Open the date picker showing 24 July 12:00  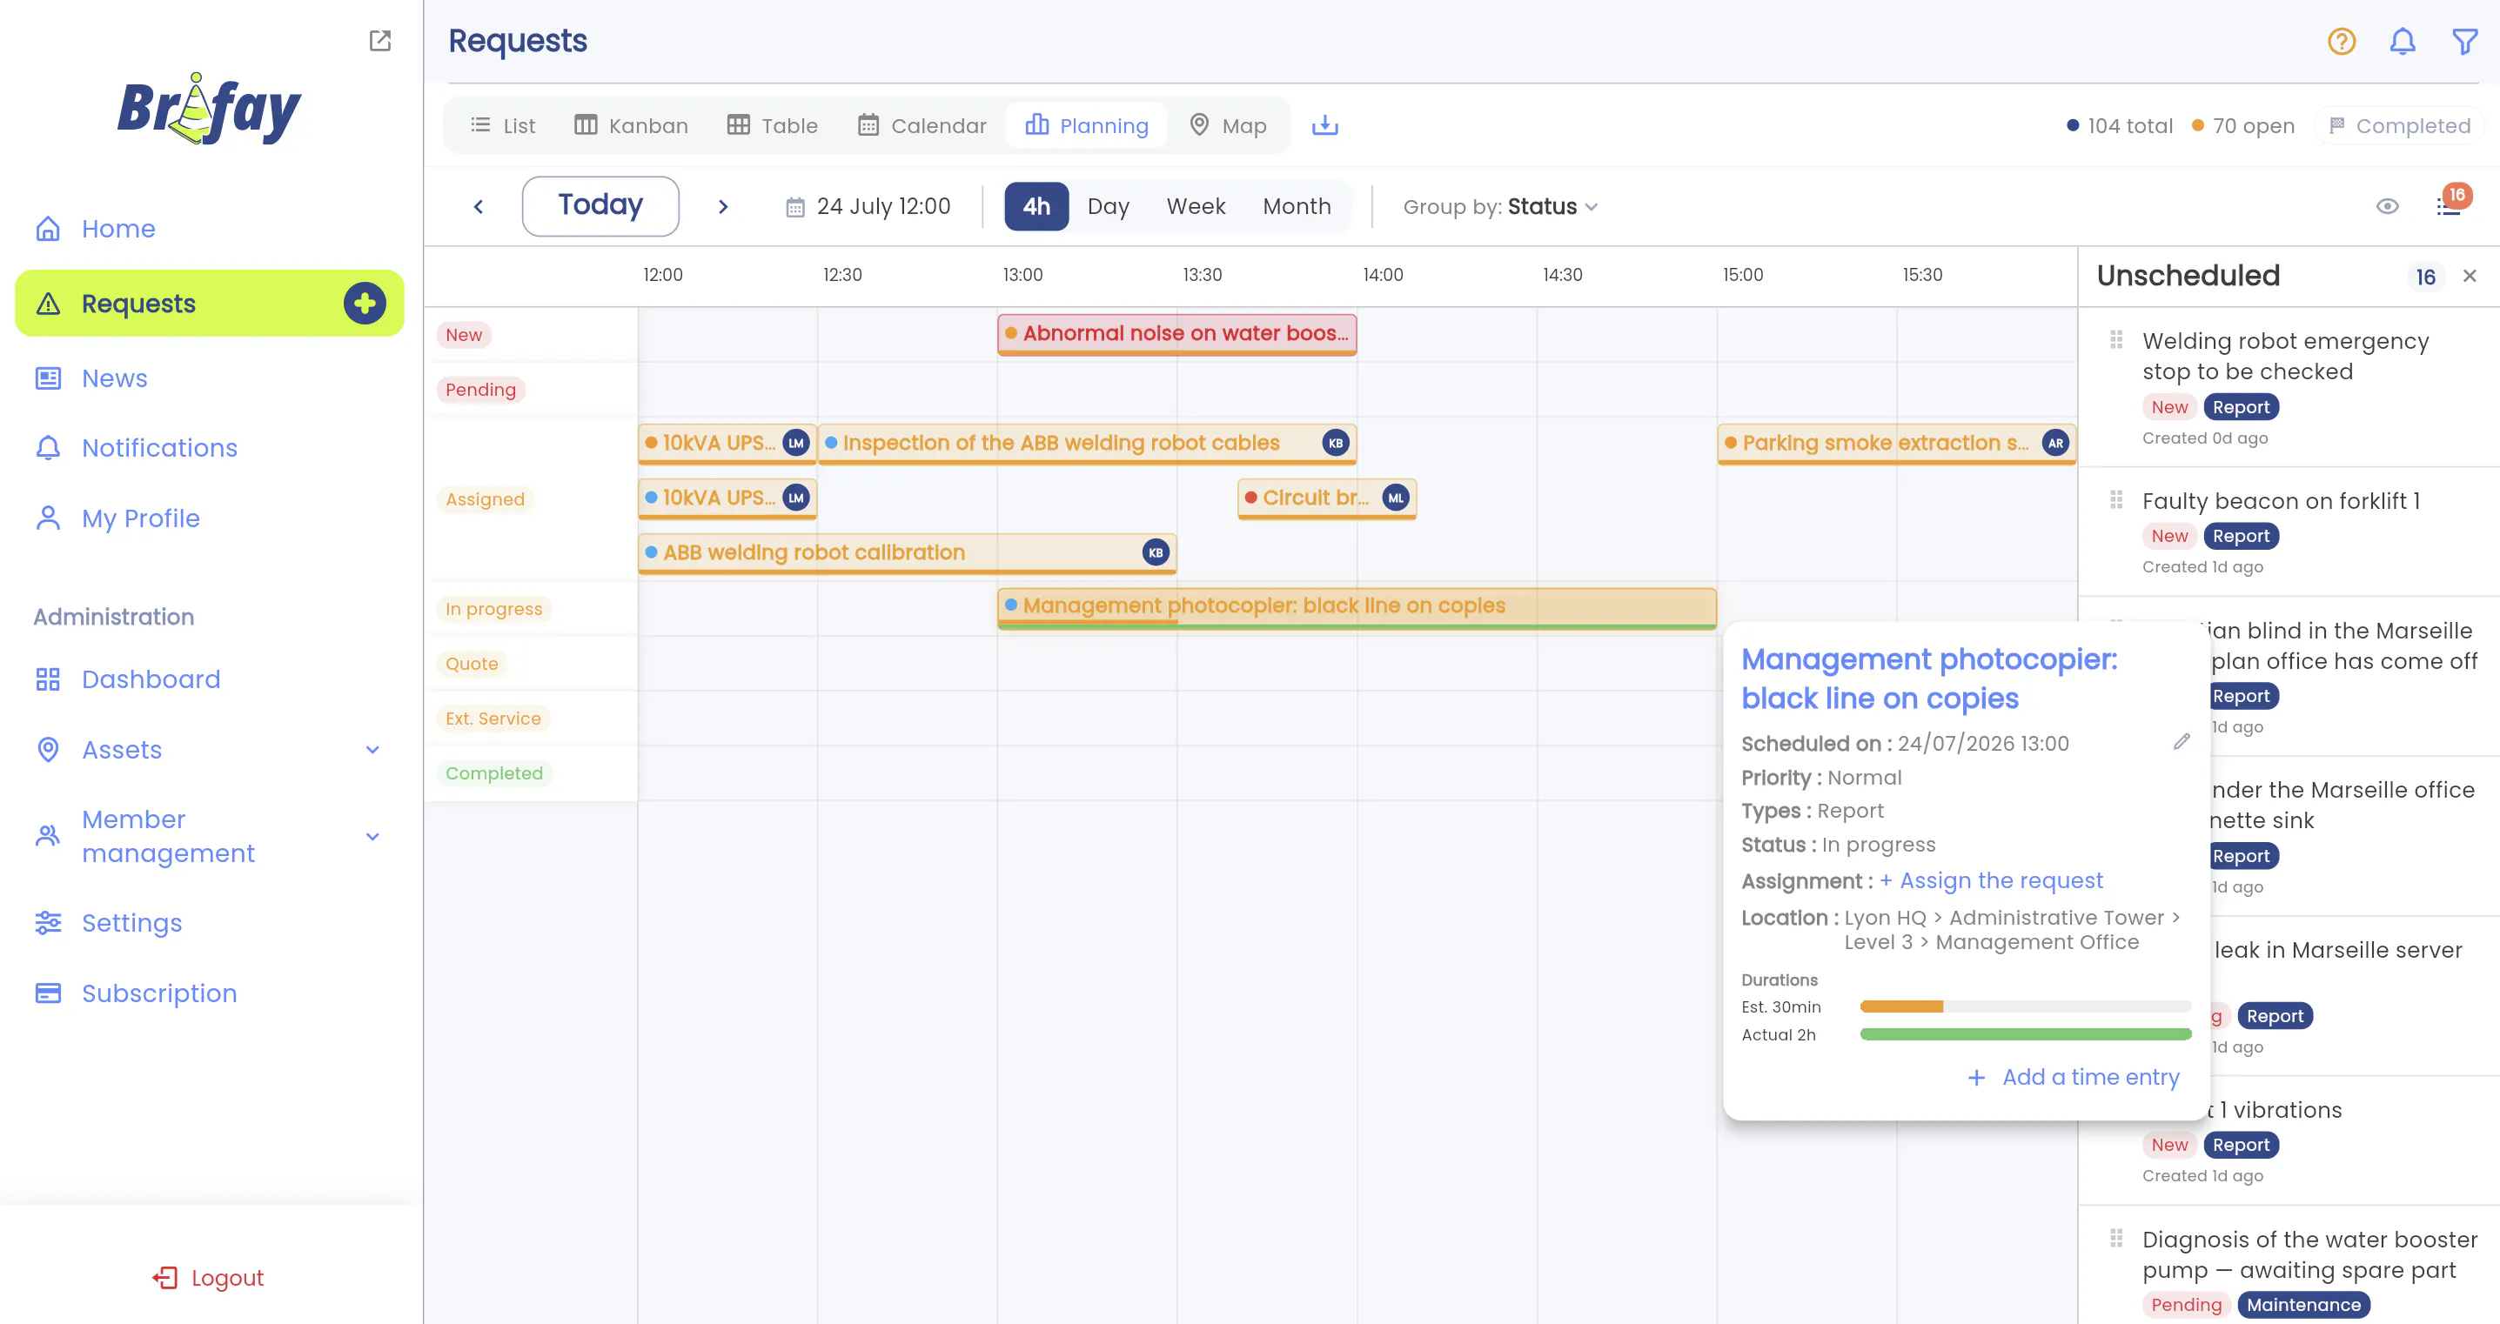click(x=868, y=206)
